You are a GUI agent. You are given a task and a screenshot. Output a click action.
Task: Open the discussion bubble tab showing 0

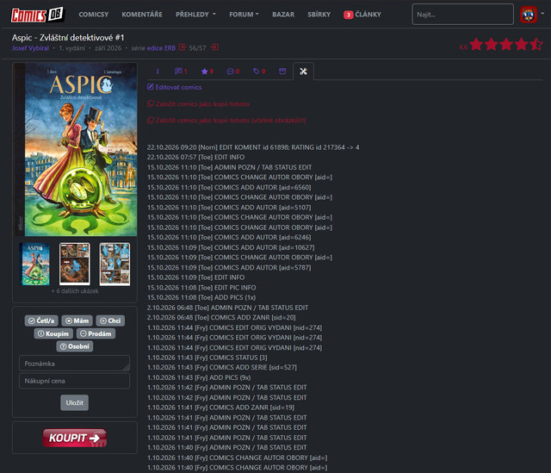pyautogui.click(x=233, y=72)
